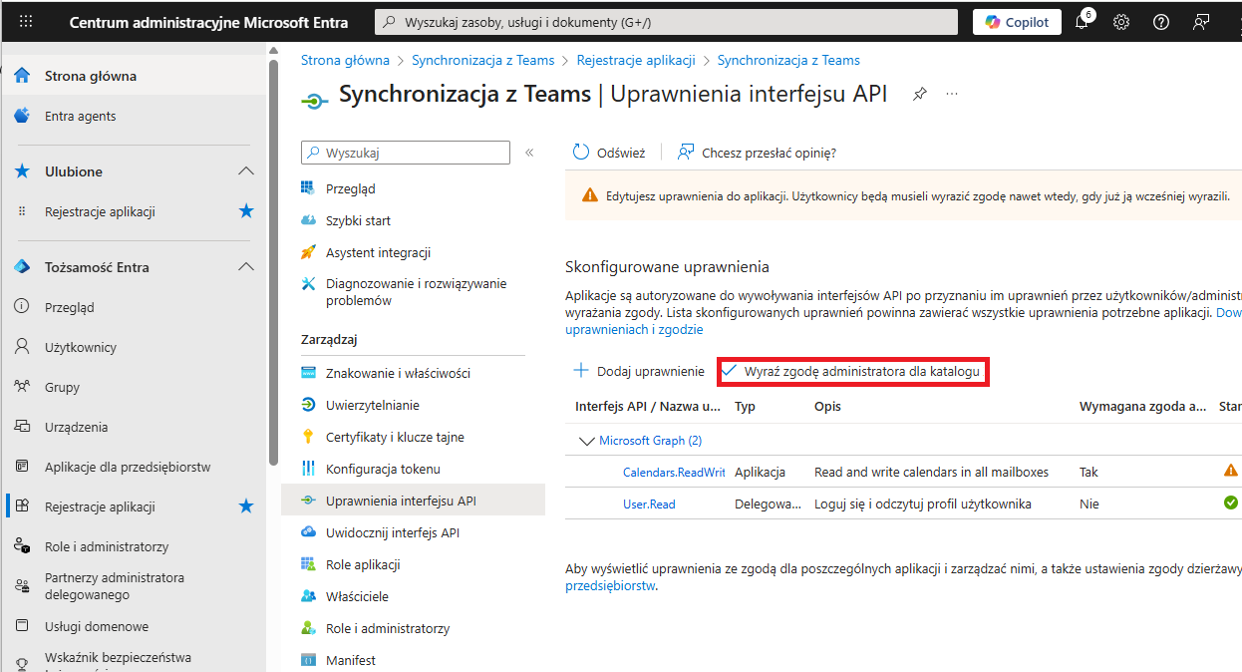Open Uwierzytelnianie in the Zarządzaj menu
1242x672 pixels.
coord(372,405)
